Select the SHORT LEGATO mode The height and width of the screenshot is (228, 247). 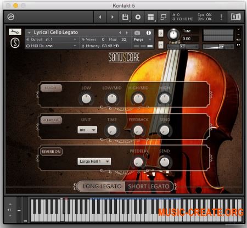pyautogui.click(x=149, y=186)
